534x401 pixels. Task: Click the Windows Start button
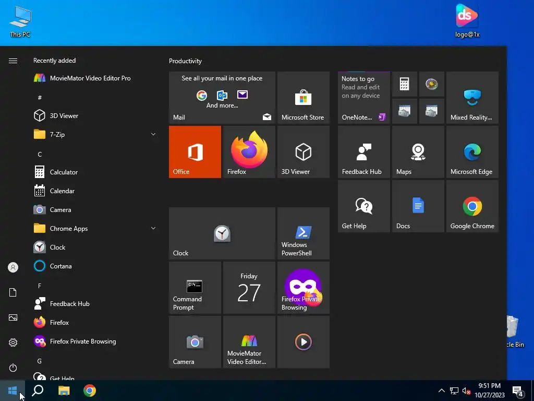13,391
